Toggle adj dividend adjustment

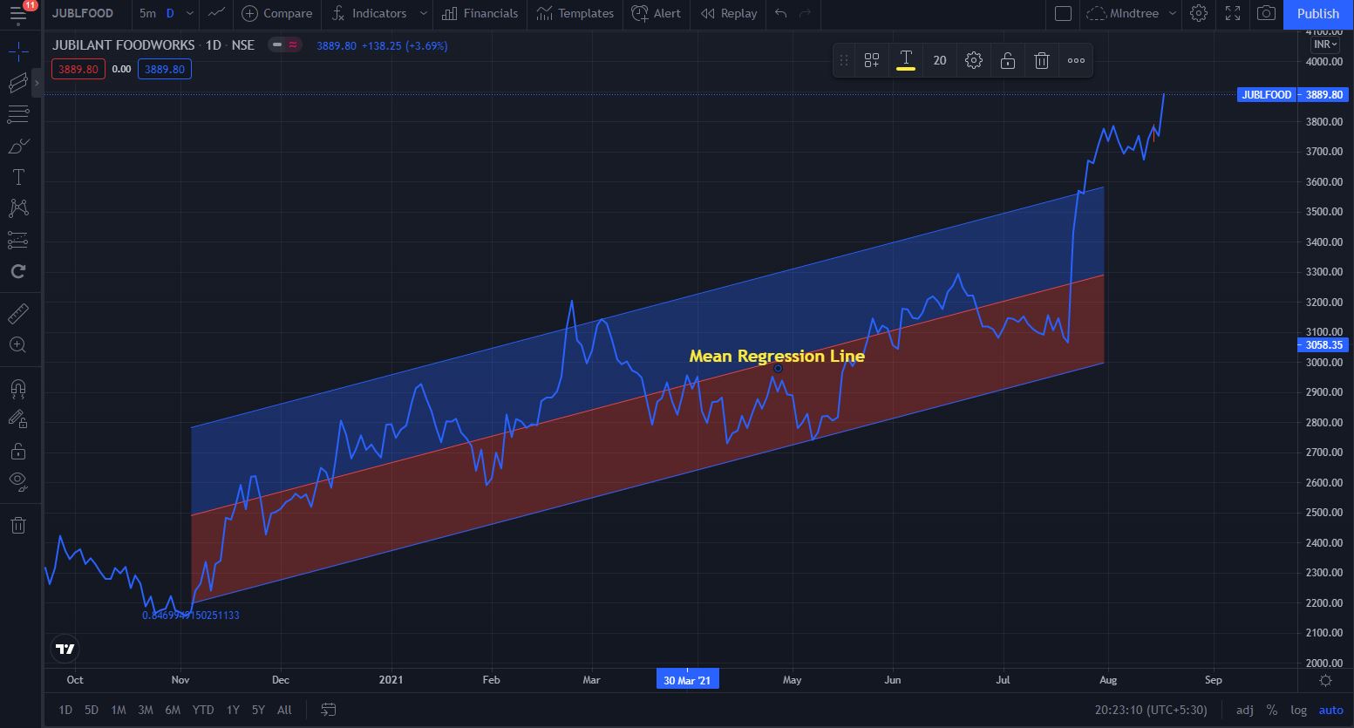1245,710
